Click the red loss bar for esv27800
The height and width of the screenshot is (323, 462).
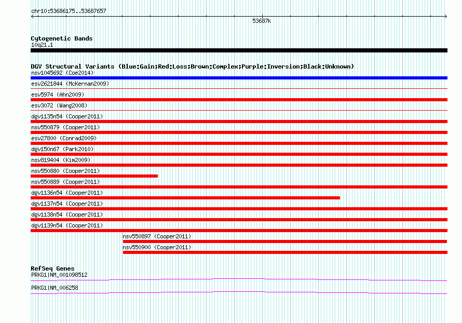pyautogui.click(x=239, y=143)
